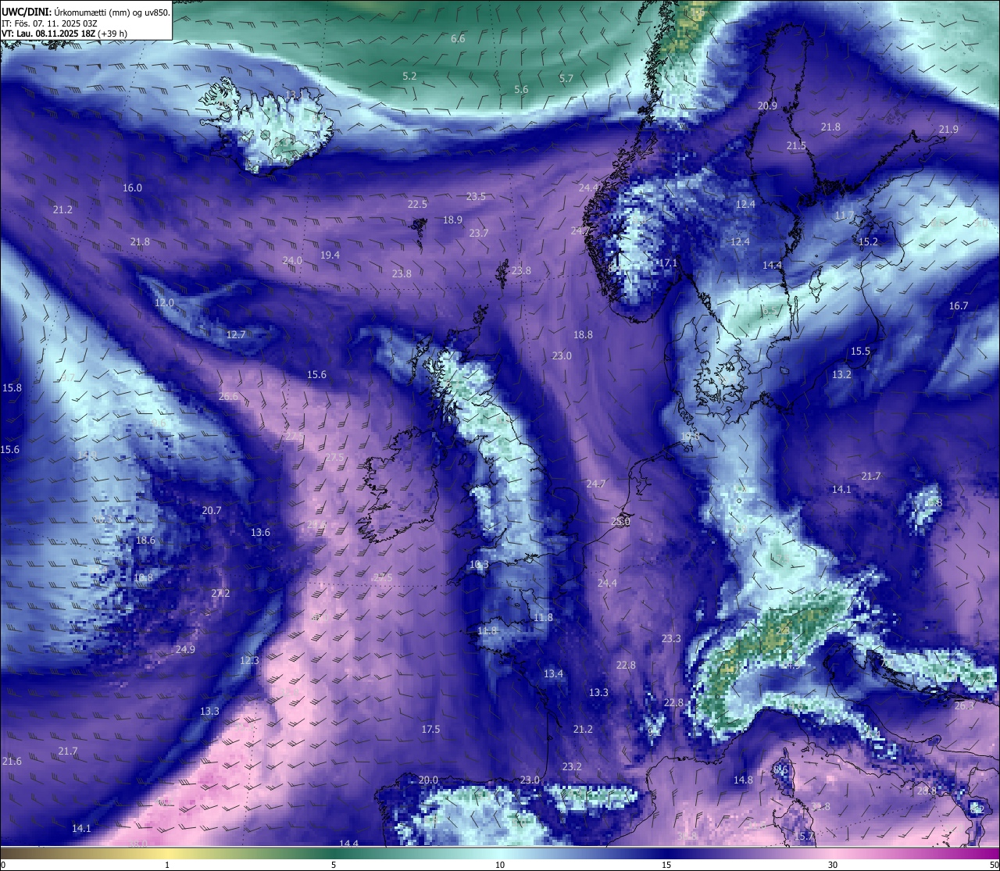Click the 12.0 value label

coord(164,303)
